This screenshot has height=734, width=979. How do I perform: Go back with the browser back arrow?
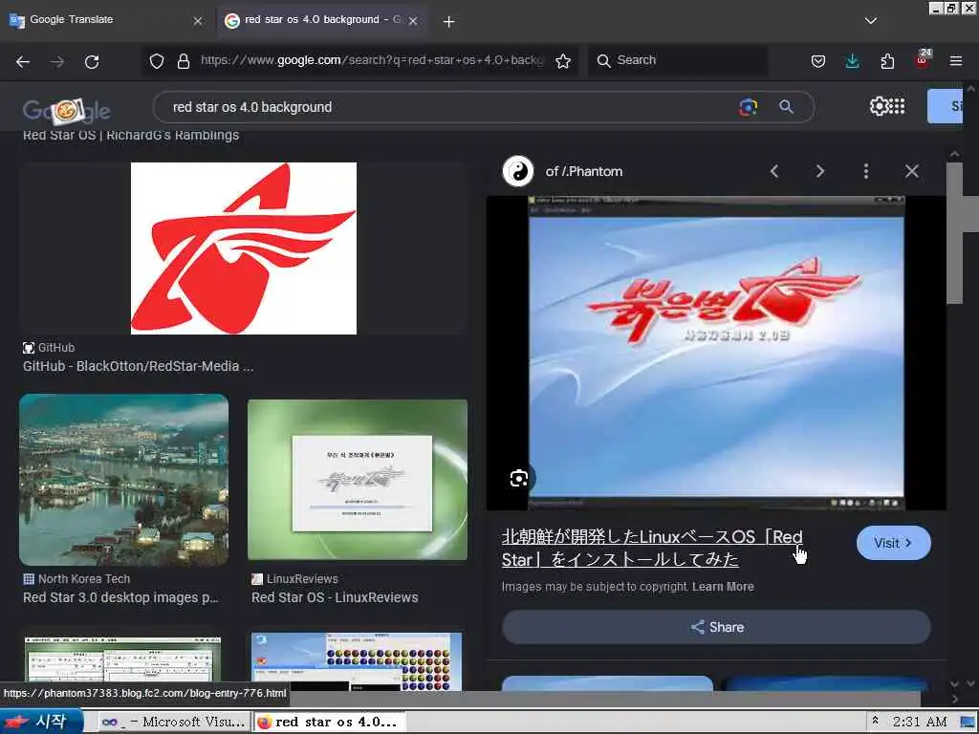point(23,61)
